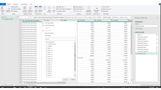This screenshot has width=161, height=90.
Task: Click the Manage Parameters icon
Action: (89, 8)
